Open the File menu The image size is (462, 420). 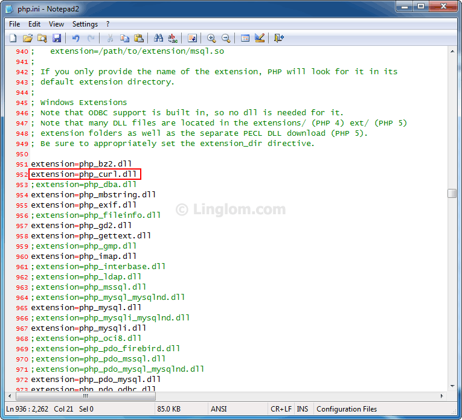point(14,24)
